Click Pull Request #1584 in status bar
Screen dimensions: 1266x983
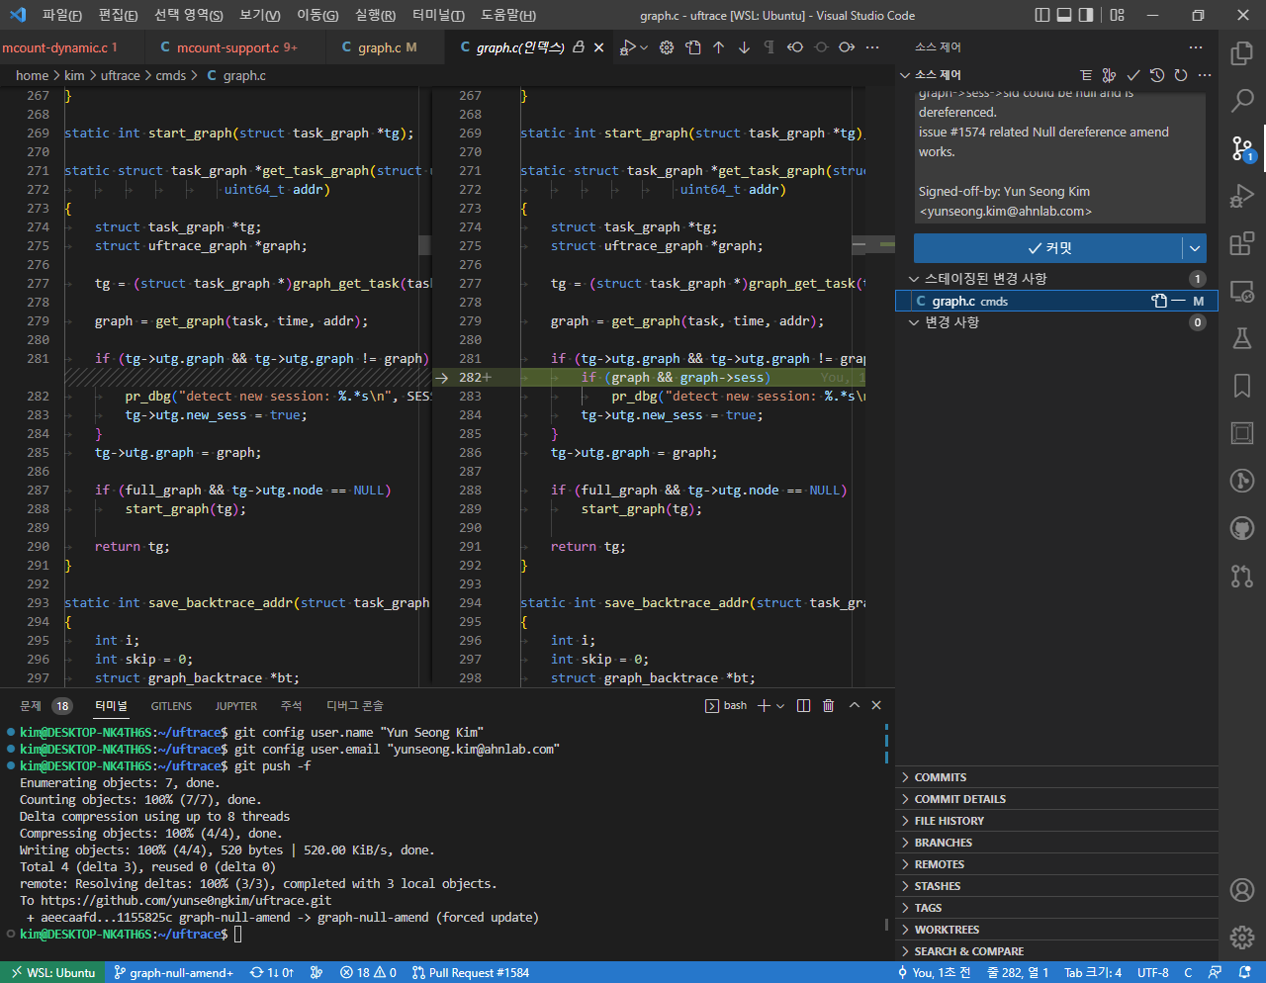[470, 973]
